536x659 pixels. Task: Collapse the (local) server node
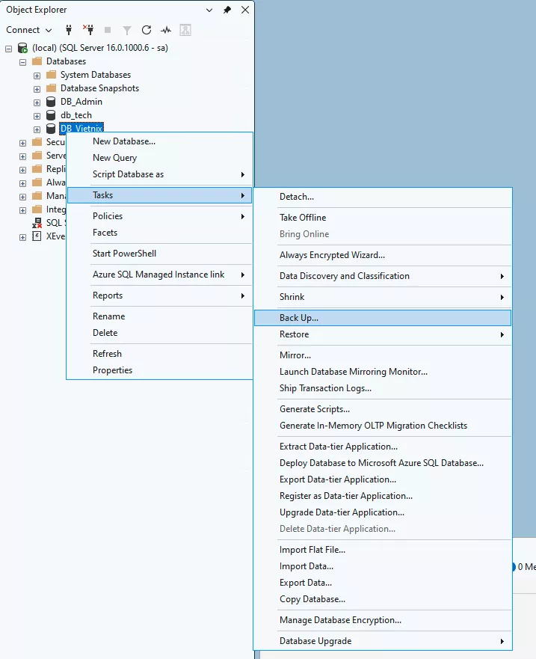[8, 49]
